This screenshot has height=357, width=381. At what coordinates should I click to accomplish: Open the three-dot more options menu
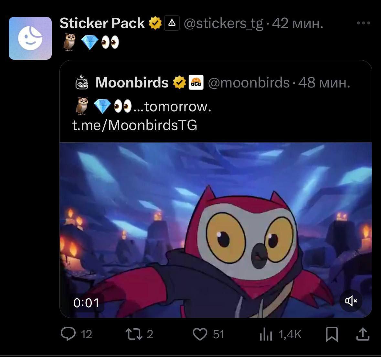[x=364, y=23]
